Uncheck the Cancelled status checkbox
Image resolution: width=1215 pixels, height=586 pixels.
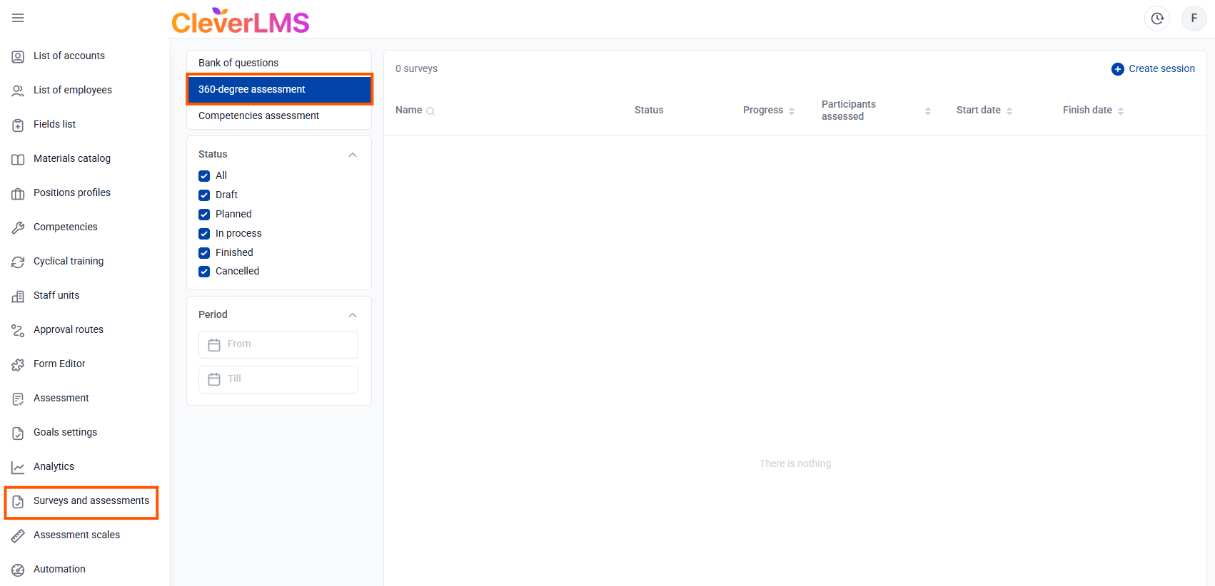(204, 272)
